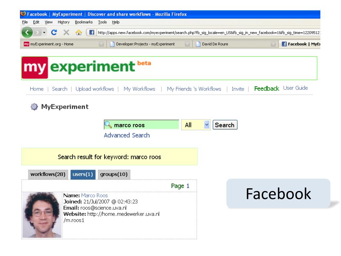The height and width of the screenshot is (256, 341).
Task: Click the MyExperiment gear application icon
Action: tap(34, 107)
